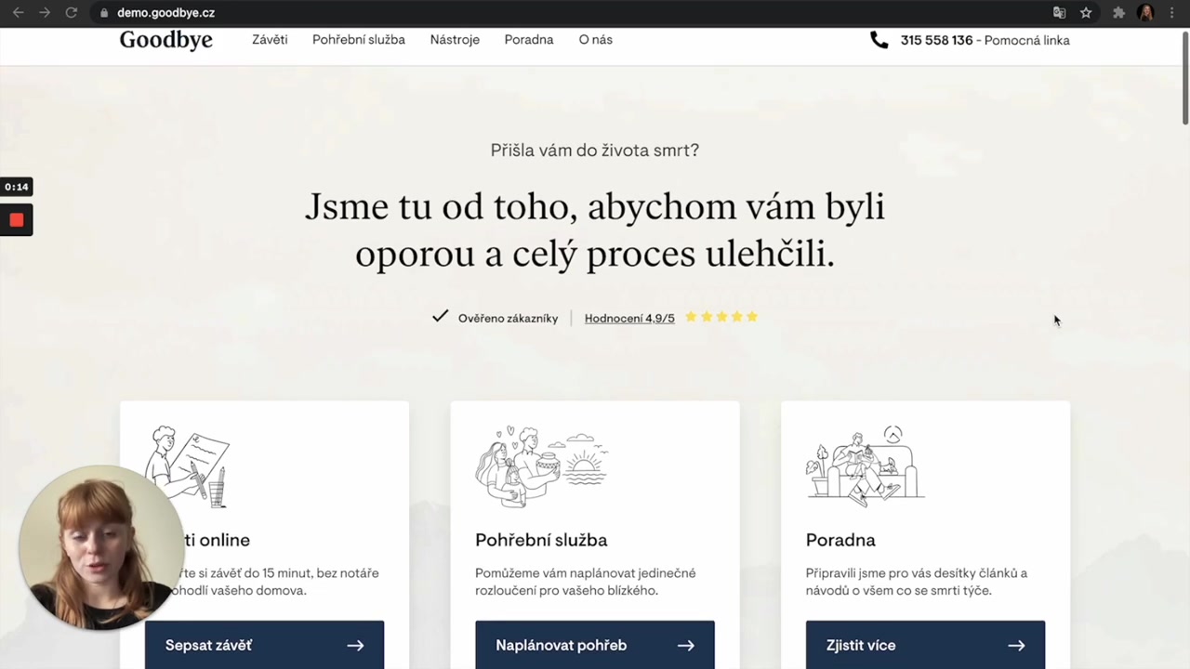Click the Přišla vám do života smrt? text
The image size is (1190, 669).
595,150
